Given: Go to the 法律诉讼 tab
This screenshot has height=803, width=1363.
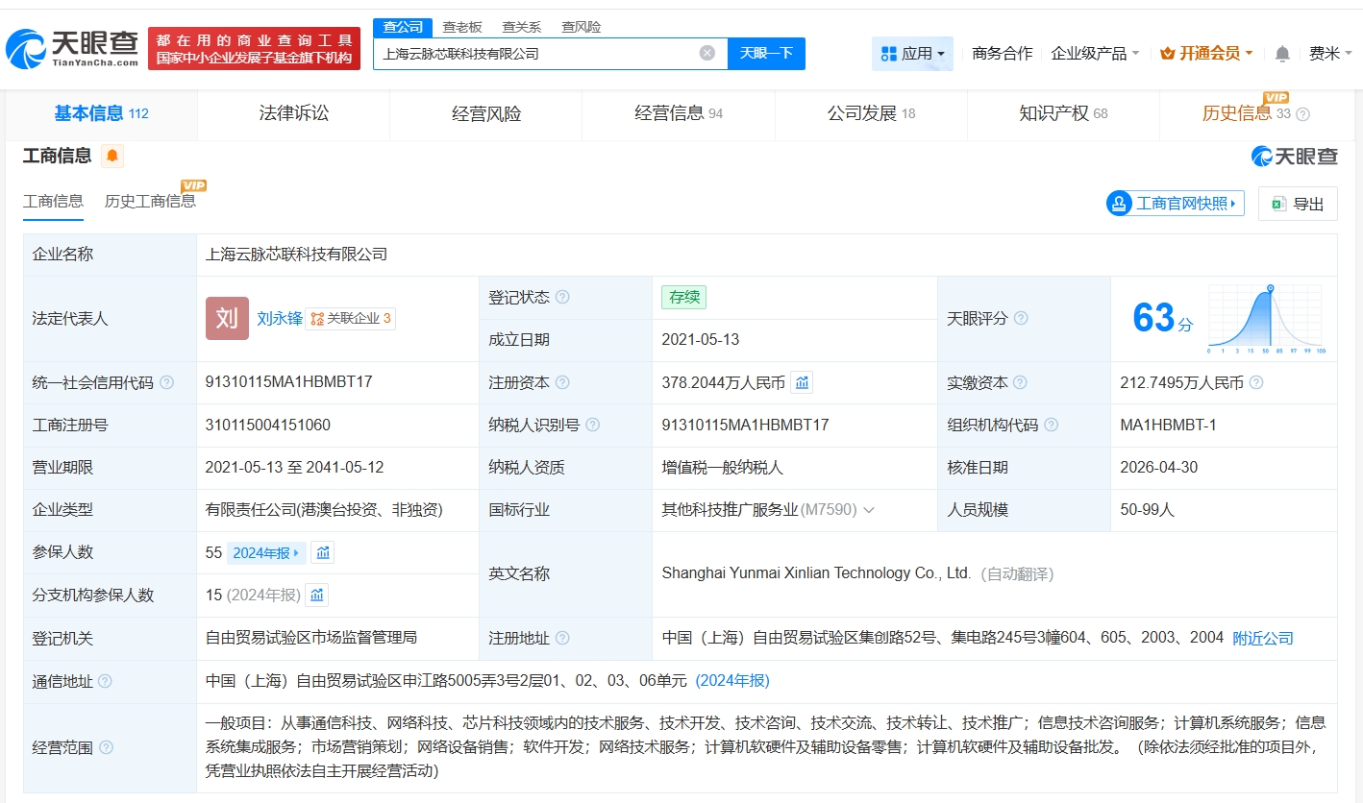Looking at the screenshot, I should pos(294,113).
